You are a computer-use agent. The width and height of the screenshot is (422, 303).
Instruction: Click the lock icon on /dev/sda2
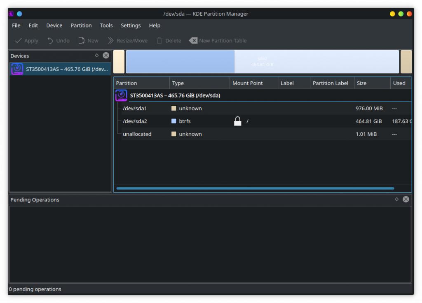point(237,121)
